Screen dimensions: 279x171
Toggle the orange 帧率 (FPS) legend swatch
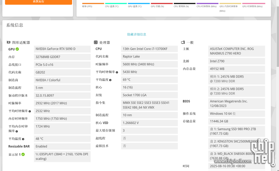click(93, 3)
